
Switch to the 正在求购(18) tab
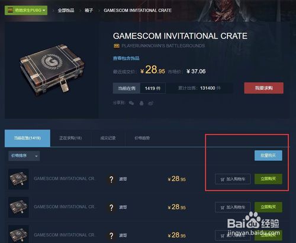click(70, 138)
